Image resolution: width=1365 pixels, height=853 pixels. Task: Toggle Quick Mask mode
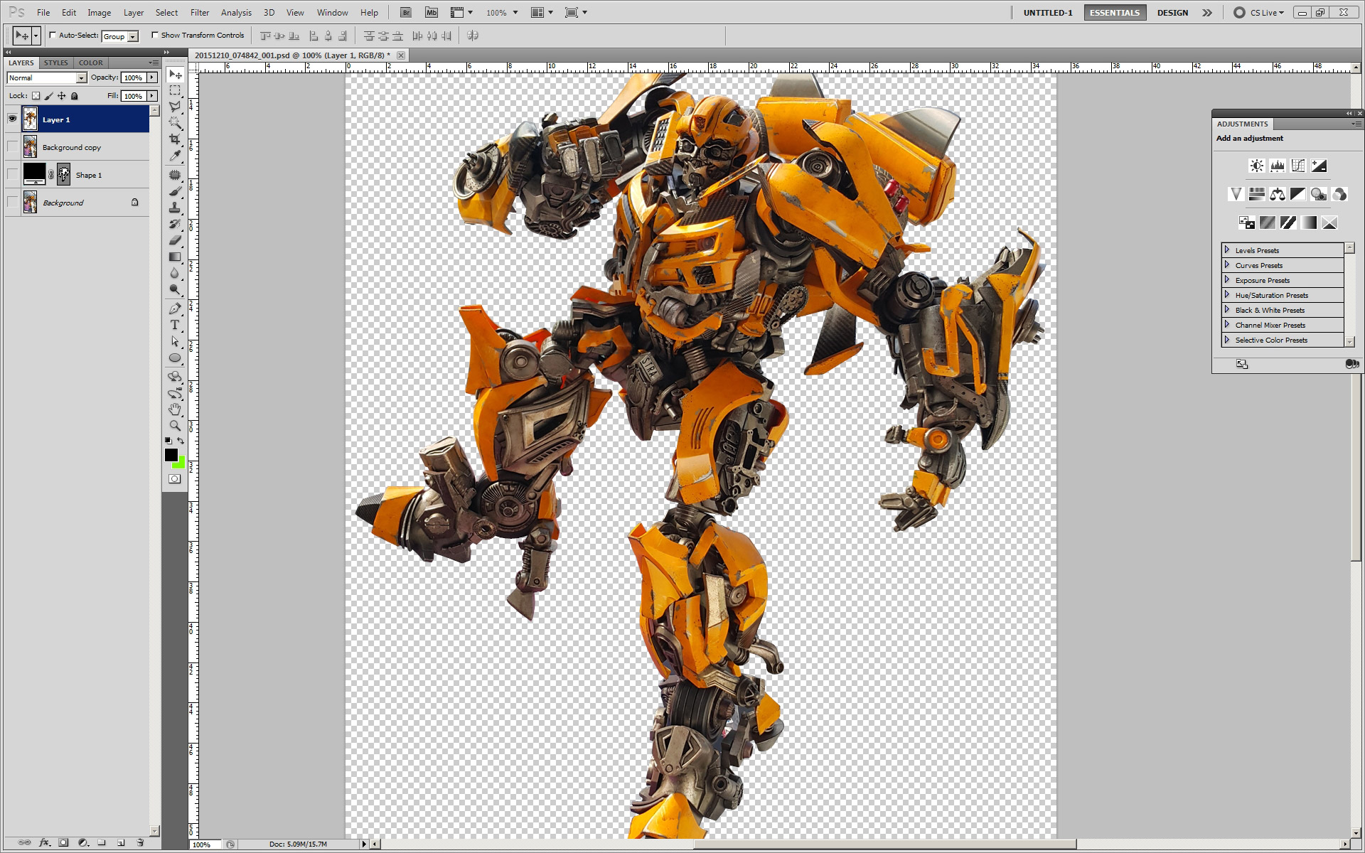tap(175, 478)
